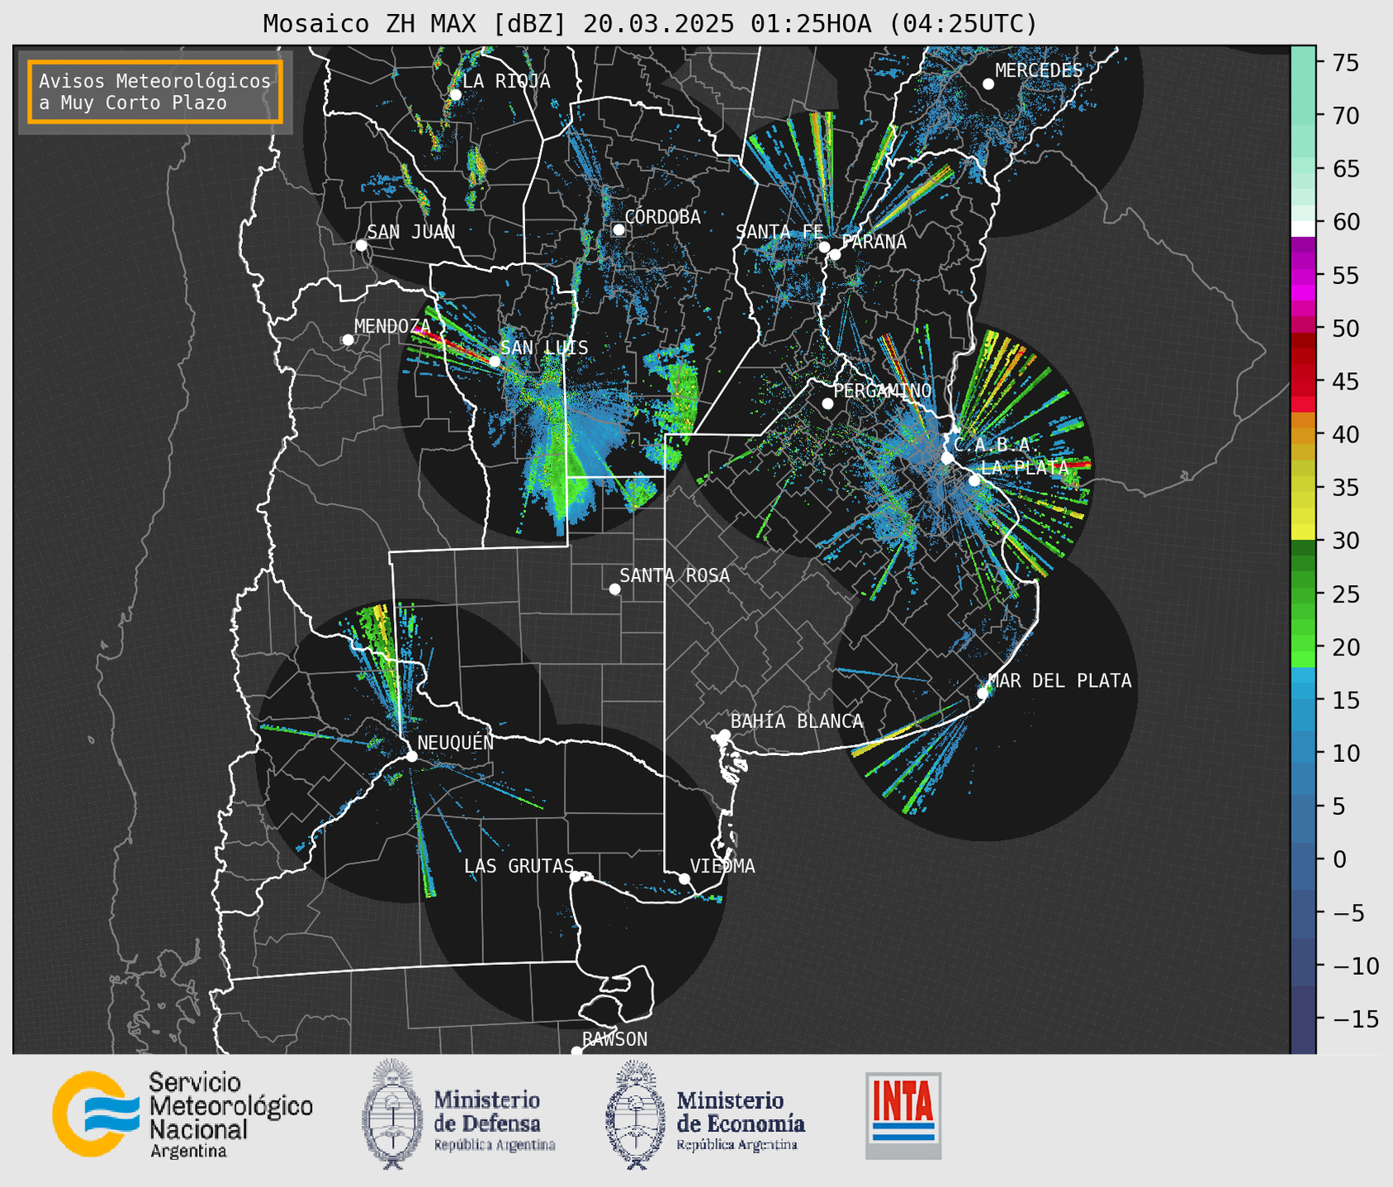Screen dimensions: 1393x1187
Task: Click the LAS GRUTAS city marker dot
Action: coord(576,877)
